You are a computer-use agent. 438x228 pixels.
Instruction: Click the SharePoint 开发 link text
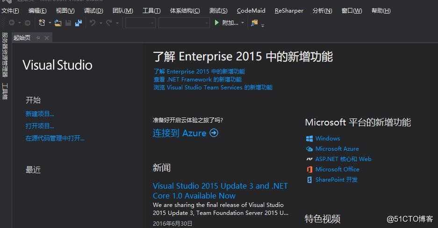pyautogui.click(x=336, y=180)
